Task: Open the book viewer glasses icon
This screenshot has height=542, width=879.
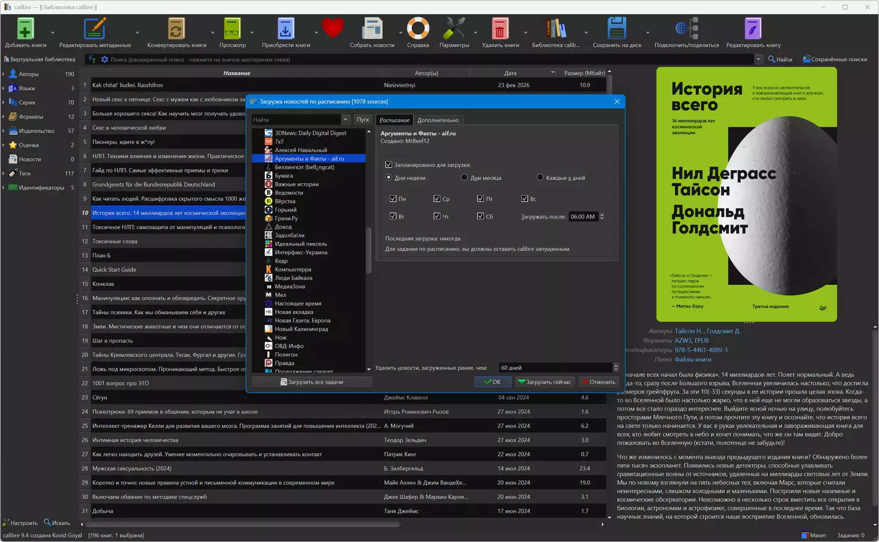Action: 232,29
